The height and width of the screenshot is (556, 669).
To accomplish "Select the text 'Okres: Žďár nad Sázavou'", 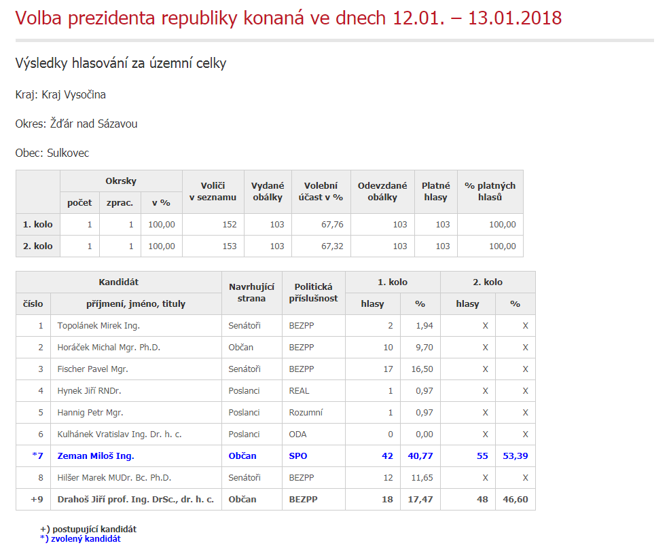I will (x=76, y=124).
